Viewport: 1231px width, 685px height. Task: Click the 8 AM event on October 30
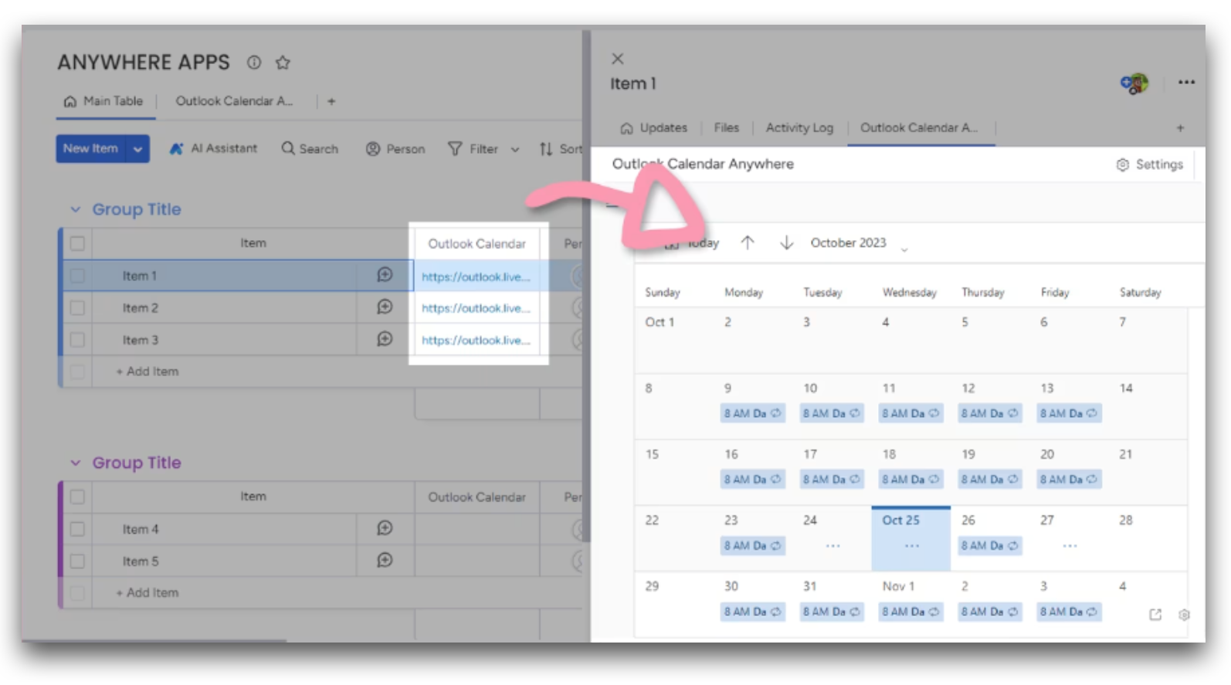click(x=752, y=612)
